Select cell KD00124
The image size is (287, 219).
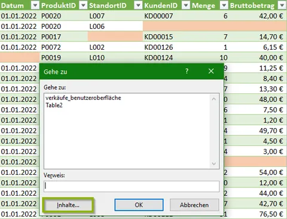click(167, 57)
